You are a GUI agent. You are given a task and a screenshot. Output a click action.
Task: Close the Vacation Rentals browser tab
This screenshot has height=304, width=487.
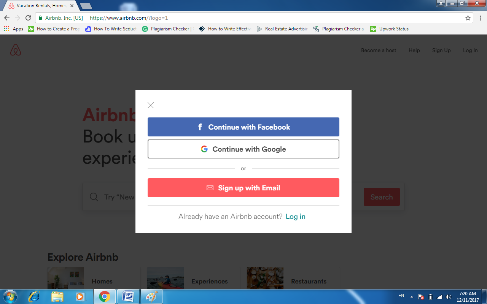72,6
